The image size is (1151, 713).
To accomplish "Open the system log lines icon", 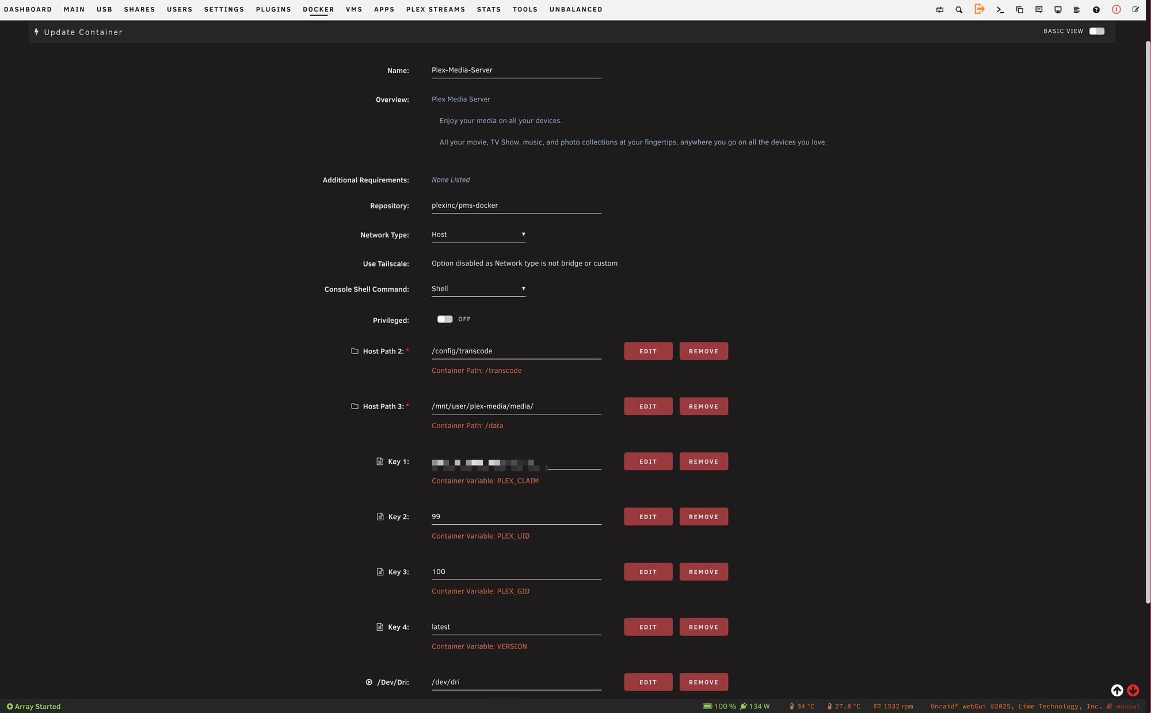I will pyautogui.click(x=1077, y=10).
